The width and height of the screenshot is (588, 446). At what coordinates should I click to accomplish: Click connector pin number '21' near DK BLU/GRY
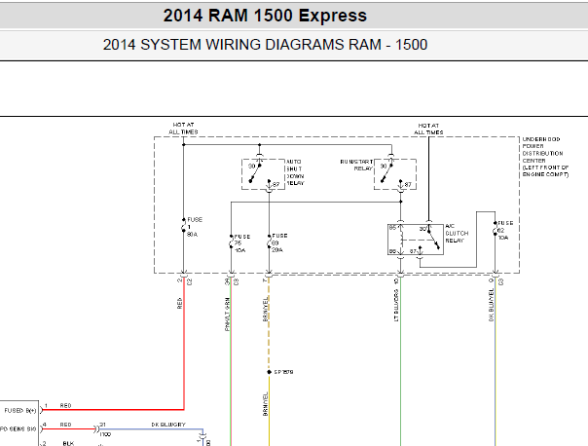coord(103,425)
